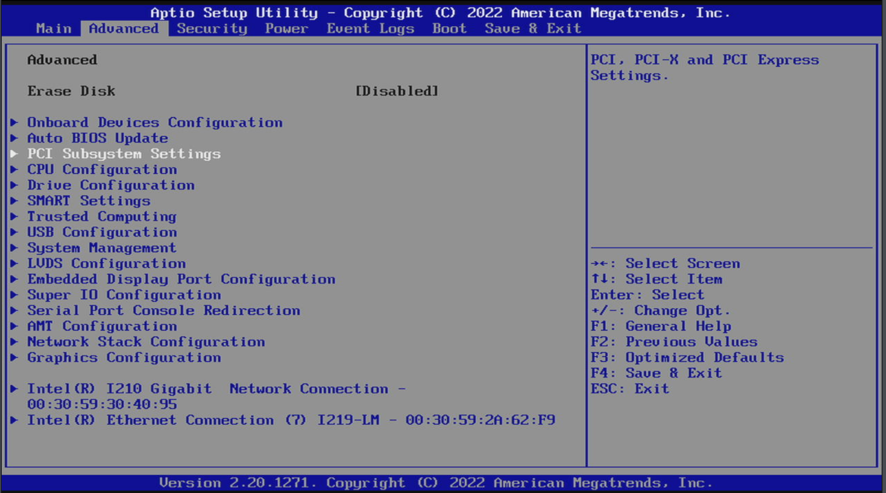Open System Management submenu
The image size is (886, 493).
(x=102, y=248)
